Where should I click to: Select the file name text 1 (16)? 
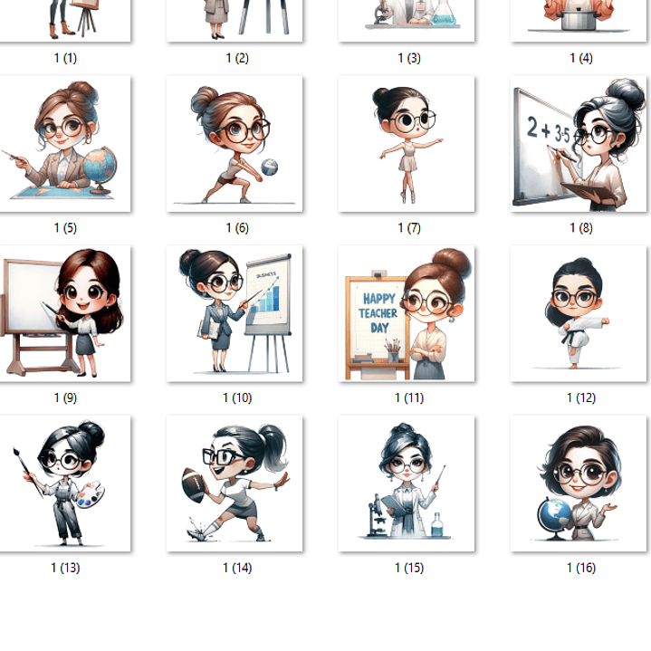581,568
